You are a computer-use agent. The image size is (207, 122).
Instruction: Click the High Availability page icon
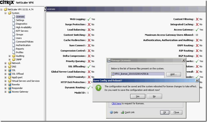(x=14, y=27)
